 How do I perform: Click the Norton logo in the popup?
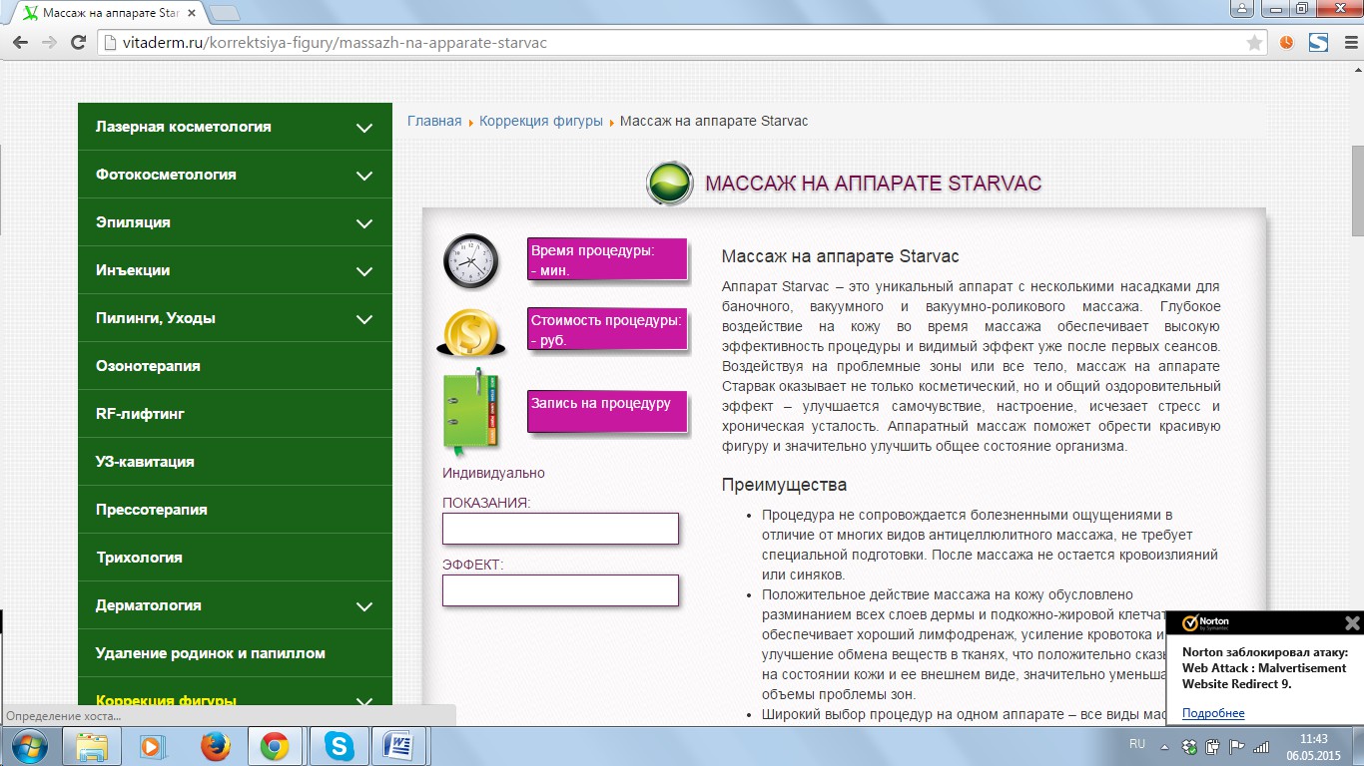[x=1205, y=623]
